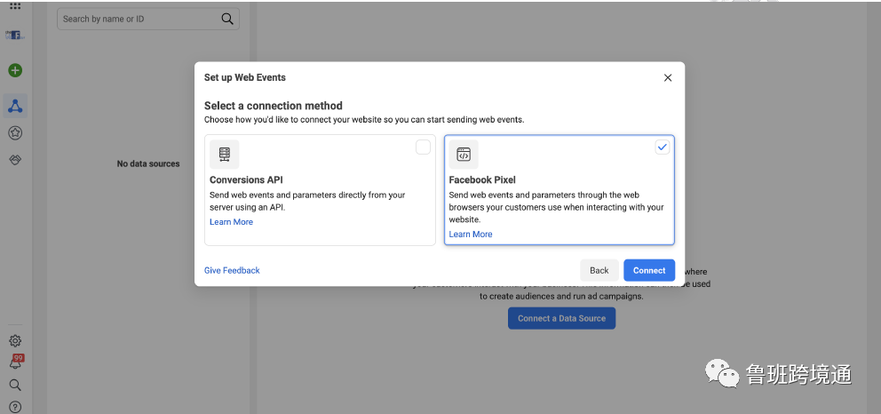Click the Set up Web Events title
Screen dimensions: 881x414
245,77
